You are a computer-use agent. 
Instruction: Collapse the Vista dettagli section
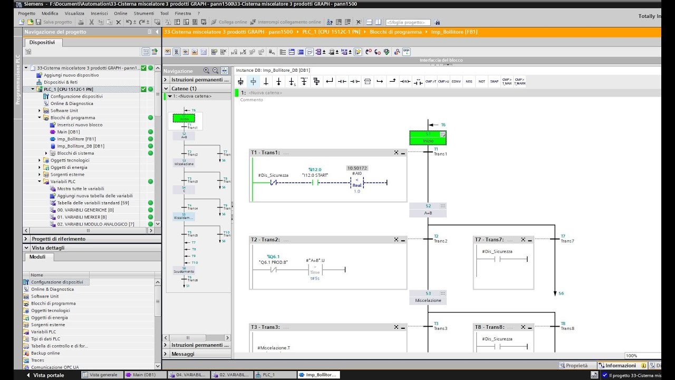click(25, 247)
